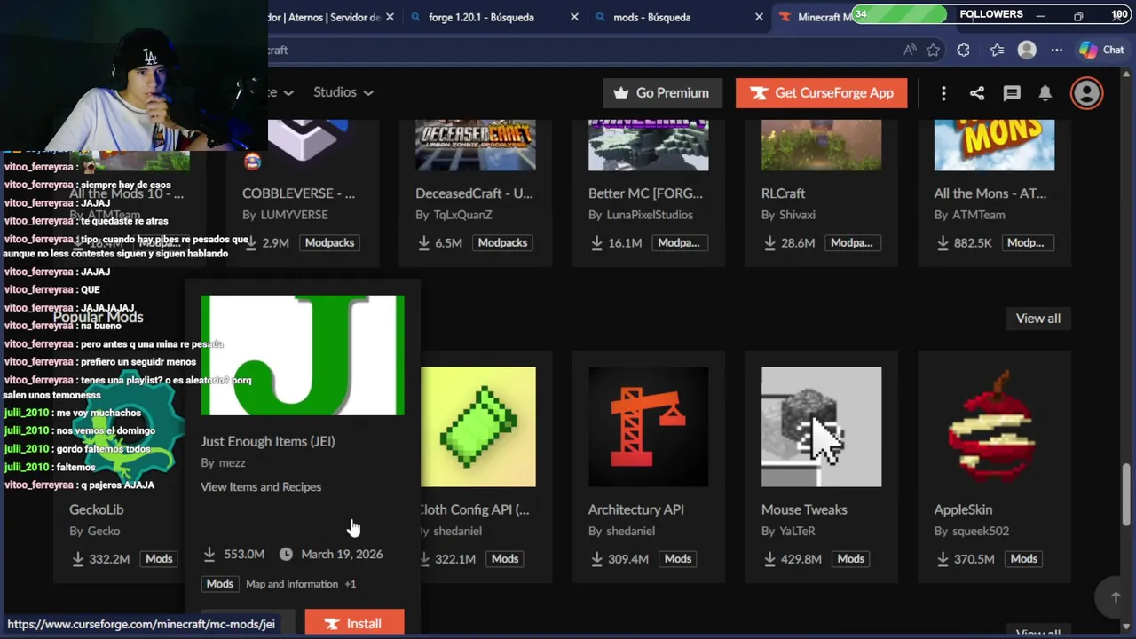Open the Mouse Tweaks thumbnail

[821, 427]
